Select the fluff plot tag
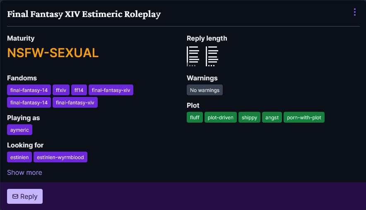Viewport: 366px width, 210px height. (195, 117)
